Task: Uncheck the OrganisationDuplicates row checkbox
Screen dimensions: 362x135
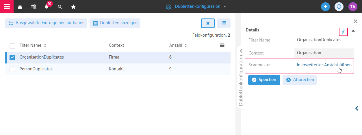Action: coord(12,57)
